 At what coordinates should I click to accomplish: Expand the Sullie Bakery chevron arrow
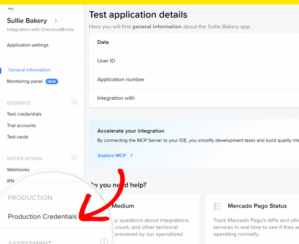point(56,21)
